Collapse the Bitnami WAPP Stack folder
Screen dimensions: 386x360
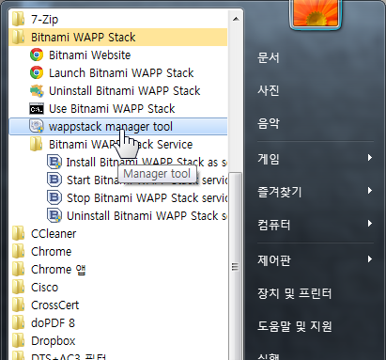point(118,38)
